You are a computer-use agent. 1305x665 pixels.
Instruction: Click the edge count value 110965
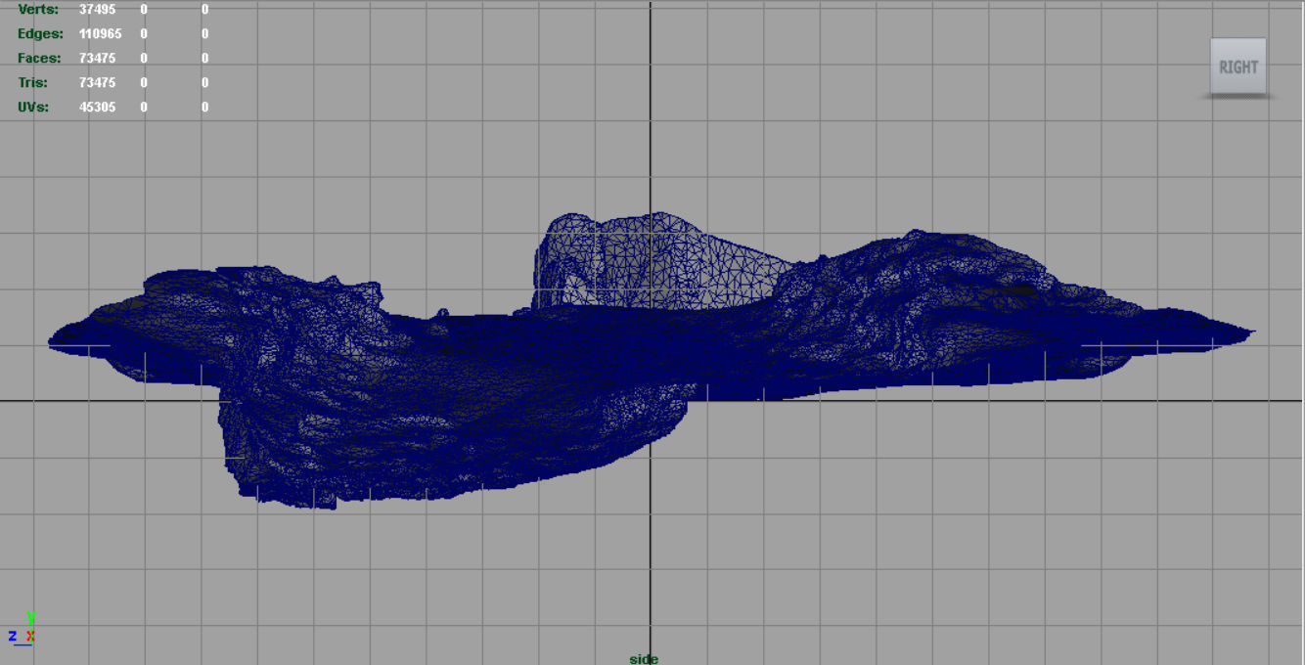[x=101, y=34]
